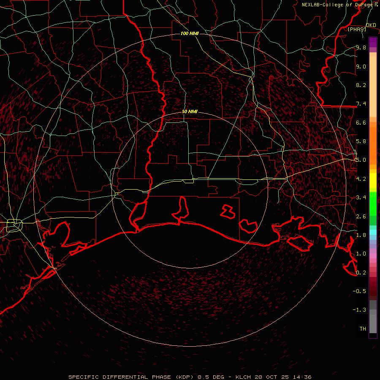Pick the cyan swatch near 1.8 on scale
380x380 pixels.
(x=373, y=232)
